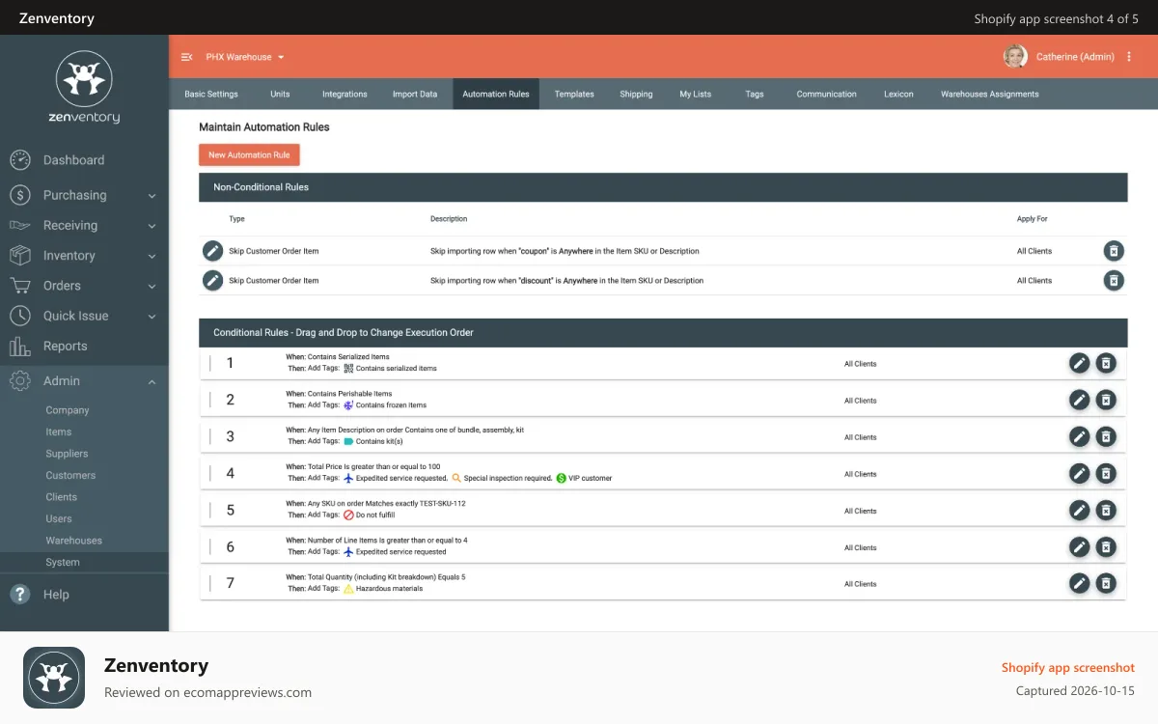Open Customers under Admin
This screenshot has width=1158, height=724.
tap(70, 475)
